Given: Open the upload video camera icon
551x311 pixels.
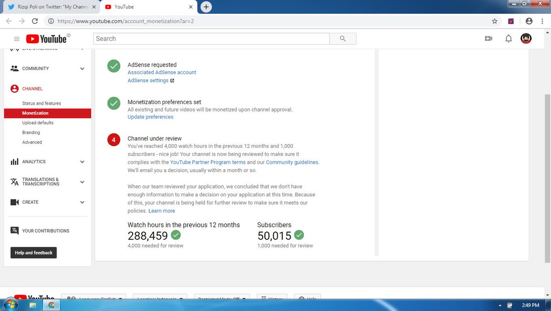Looking at the screenshot, I should click(x=489, y=39).
